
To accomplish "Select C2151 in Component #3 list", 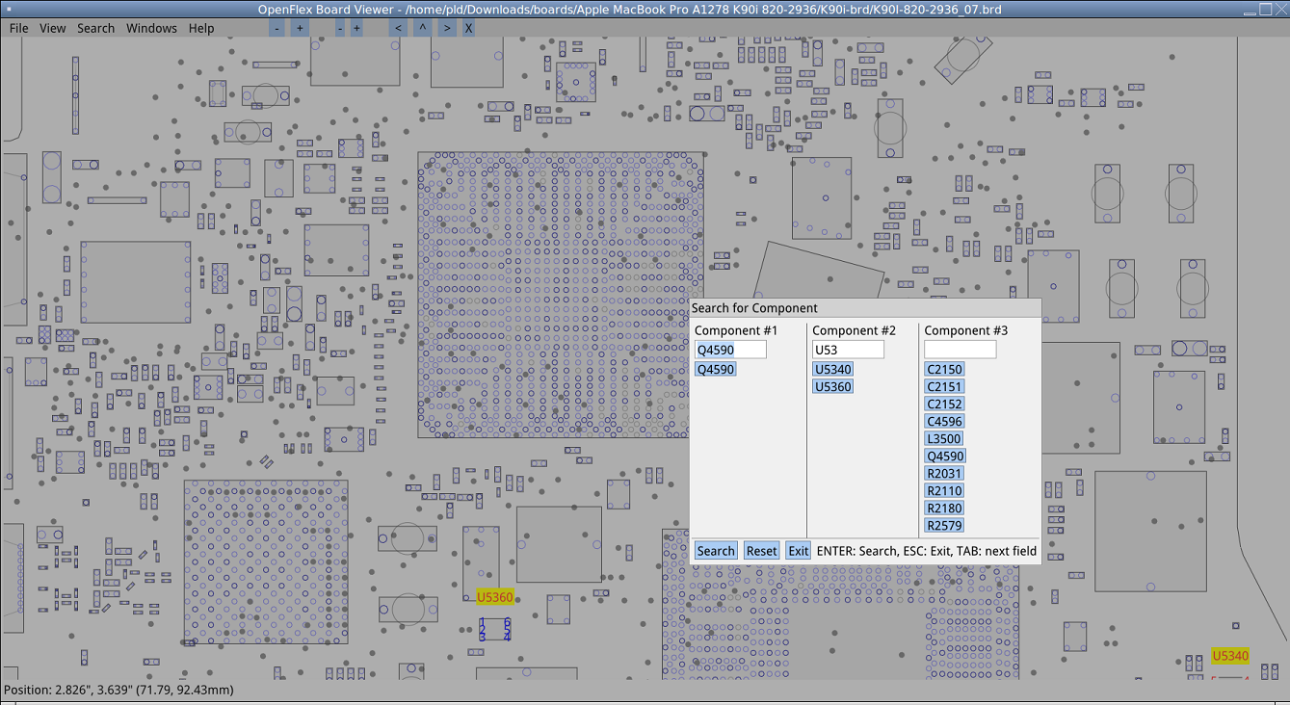I will tap(945, 387).
